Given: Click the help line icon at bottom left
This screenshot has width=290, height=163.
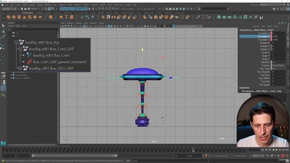Looking at the screenshot, I should click(3, 161).
